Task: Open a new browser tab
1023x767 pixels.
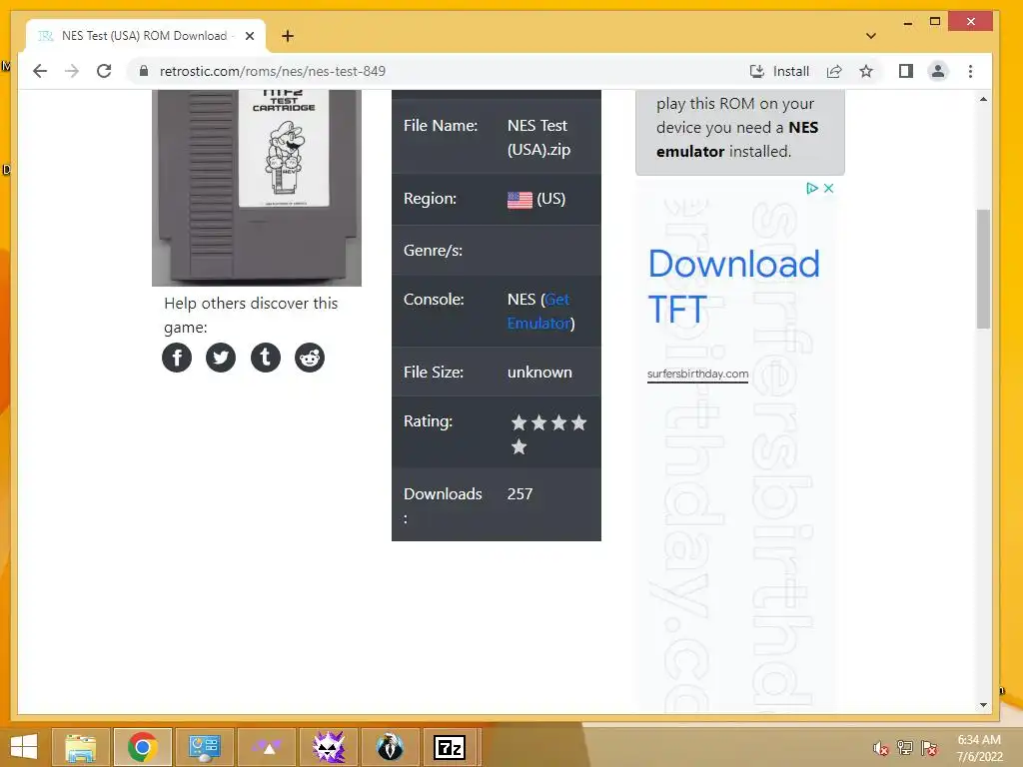Action: [288, 36]
